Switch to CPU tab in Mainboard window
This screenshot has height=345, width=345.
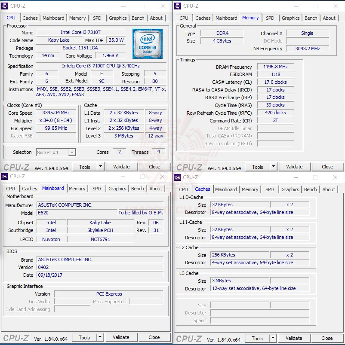click(11, 189)
